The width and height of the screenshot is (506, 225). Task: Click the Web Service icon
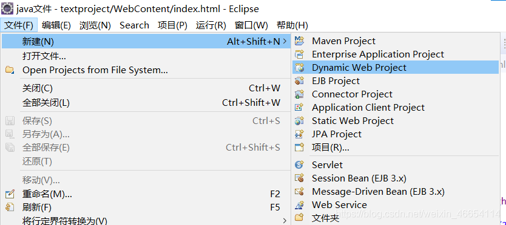pos(300,204)
